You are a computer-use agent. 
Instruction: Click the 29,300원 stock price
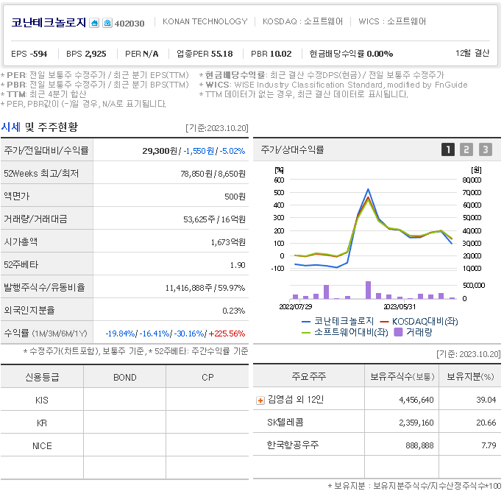tap(160, 151)
